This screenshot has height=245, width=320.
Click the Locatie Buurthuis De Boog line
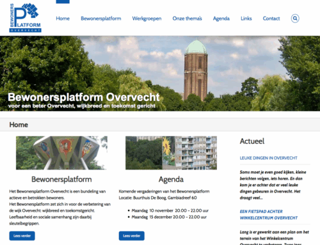[158, 198]
